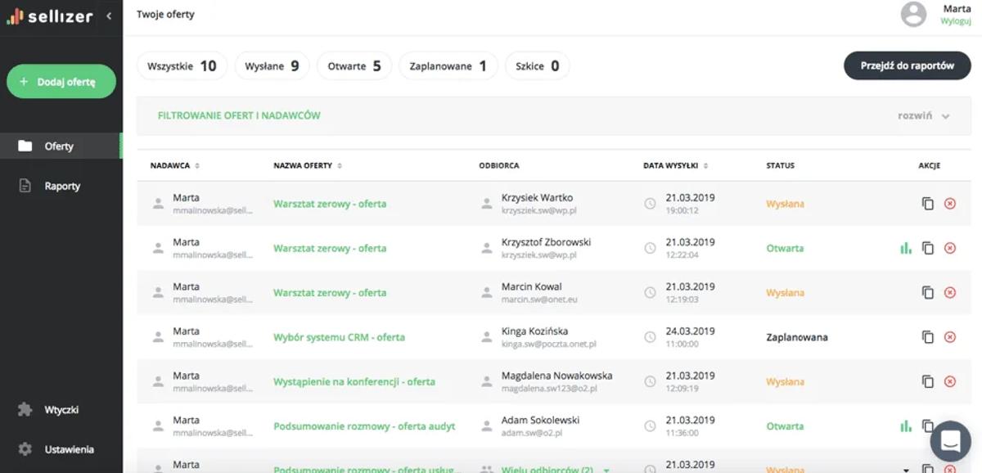
Task: Open the Raporty sidebar label
Action: (62, 186)
